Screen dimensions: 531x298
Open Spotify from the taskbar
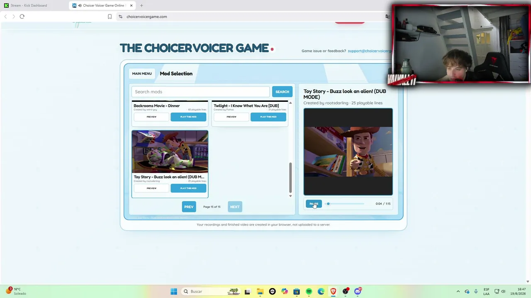pyautogui.click(x=309, y=291)
